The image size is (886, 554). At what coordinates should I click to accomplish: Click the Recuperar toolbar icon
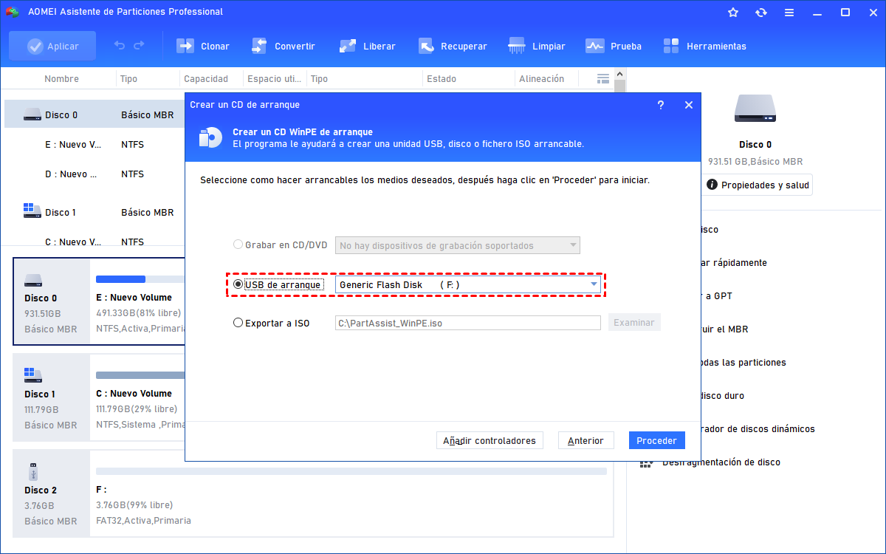(x=426, y=46)
